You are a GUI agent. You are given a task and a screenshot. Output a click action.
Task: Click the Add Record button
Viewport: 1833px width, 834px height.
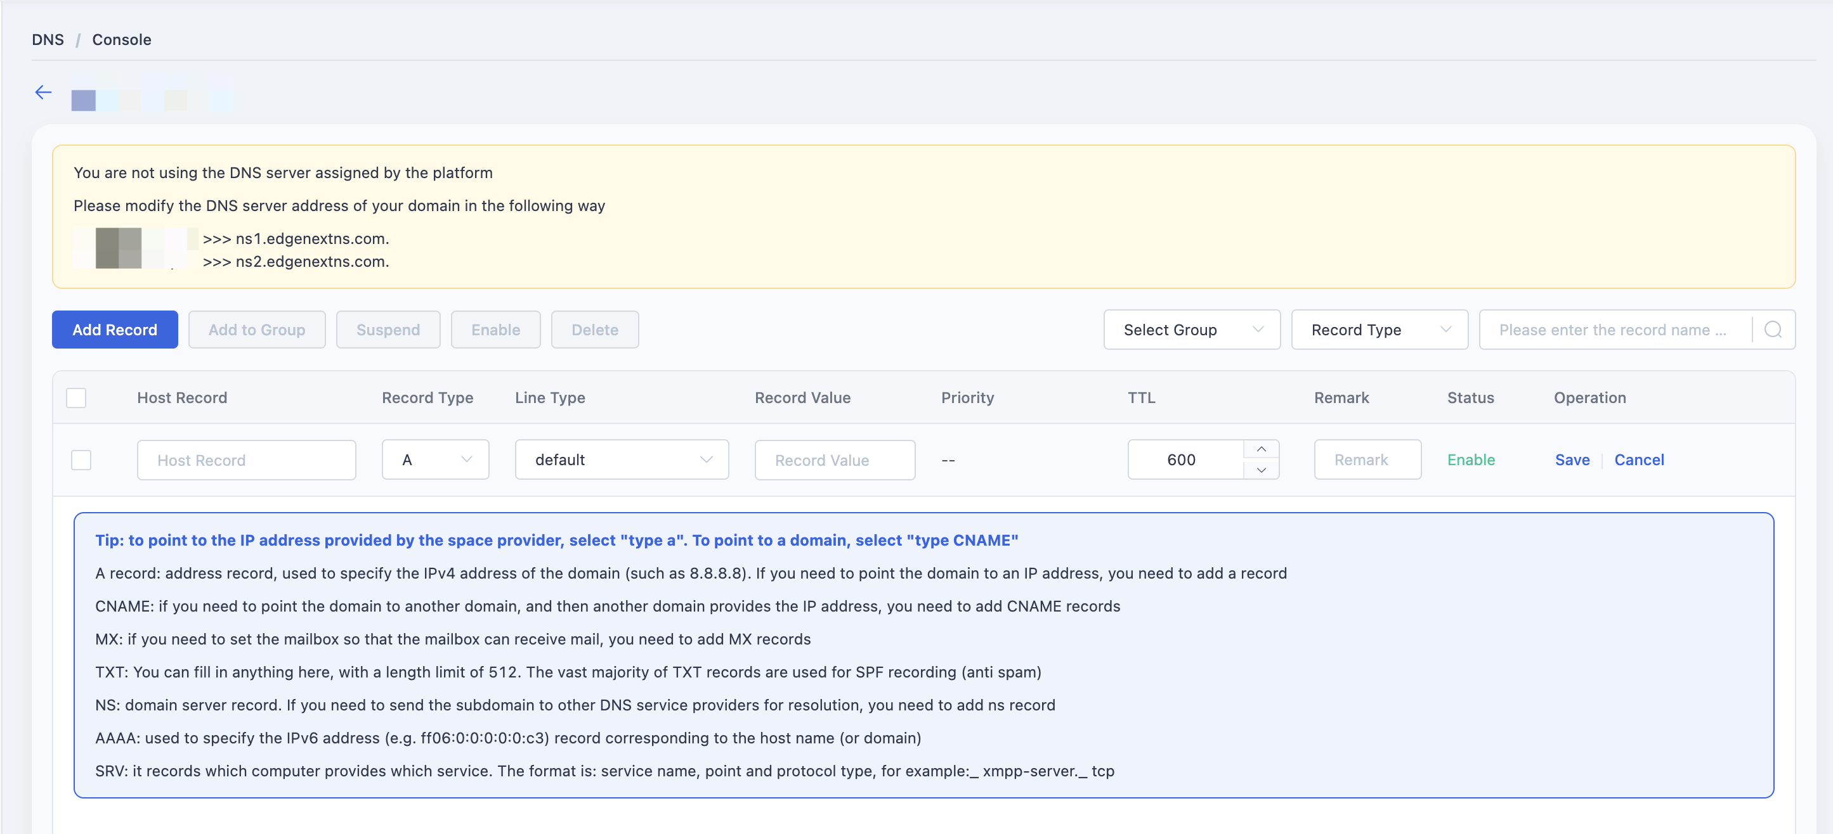coord(115,330)
